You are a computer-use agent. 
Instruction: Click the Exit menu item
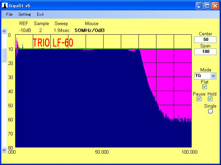click(x=40, y=14)
